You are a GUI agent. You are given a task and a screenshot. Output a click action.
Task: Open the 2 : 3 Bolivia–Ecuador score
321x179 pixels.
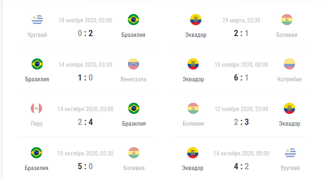tap(241, 122)
